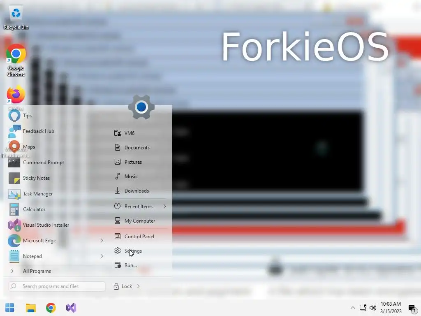The height and width of the screenshot is (316, 421).
Task: Launch Sticky Notes
Action: coord(56,178)
